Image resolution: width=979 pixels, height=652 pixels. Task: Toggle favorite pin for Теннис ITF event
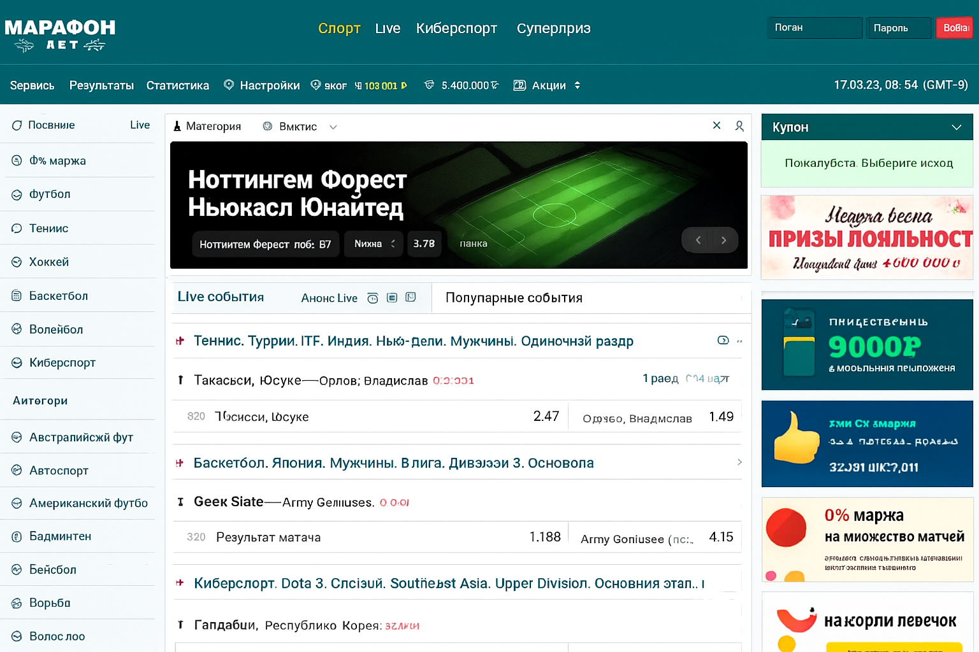point(180,341)
